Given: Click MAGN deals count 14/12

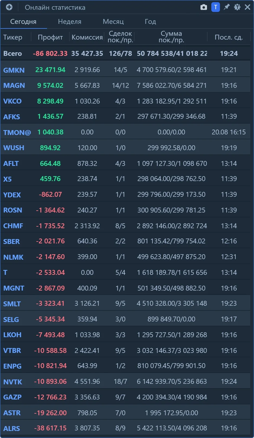Looking at the screenshot, I should click(x=120, y=85).
